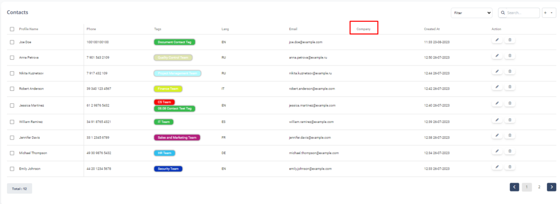Sort by Email column header
This screenshot has height=204, width=560.
[293, 30]
